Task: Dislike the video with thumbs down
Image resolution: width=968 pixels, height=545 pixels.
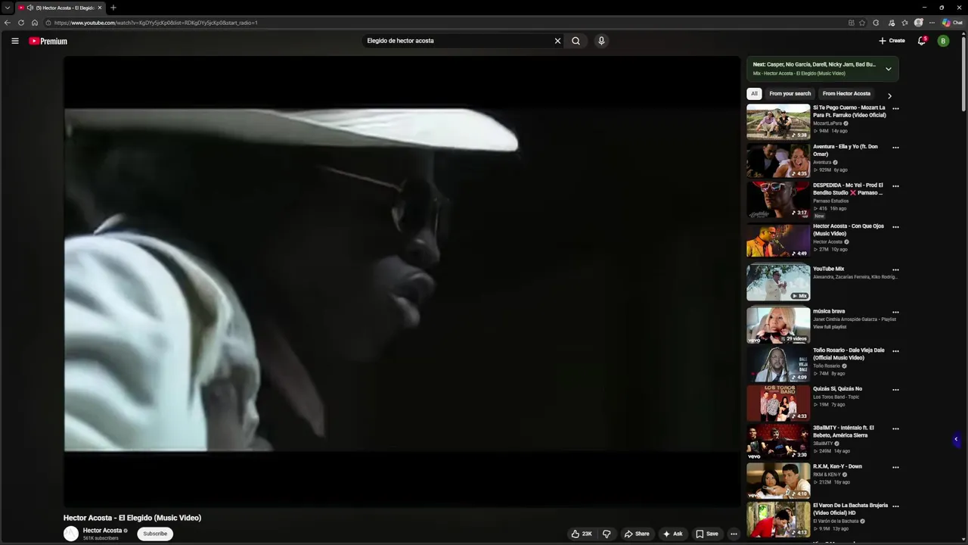Action: point(607,534)
